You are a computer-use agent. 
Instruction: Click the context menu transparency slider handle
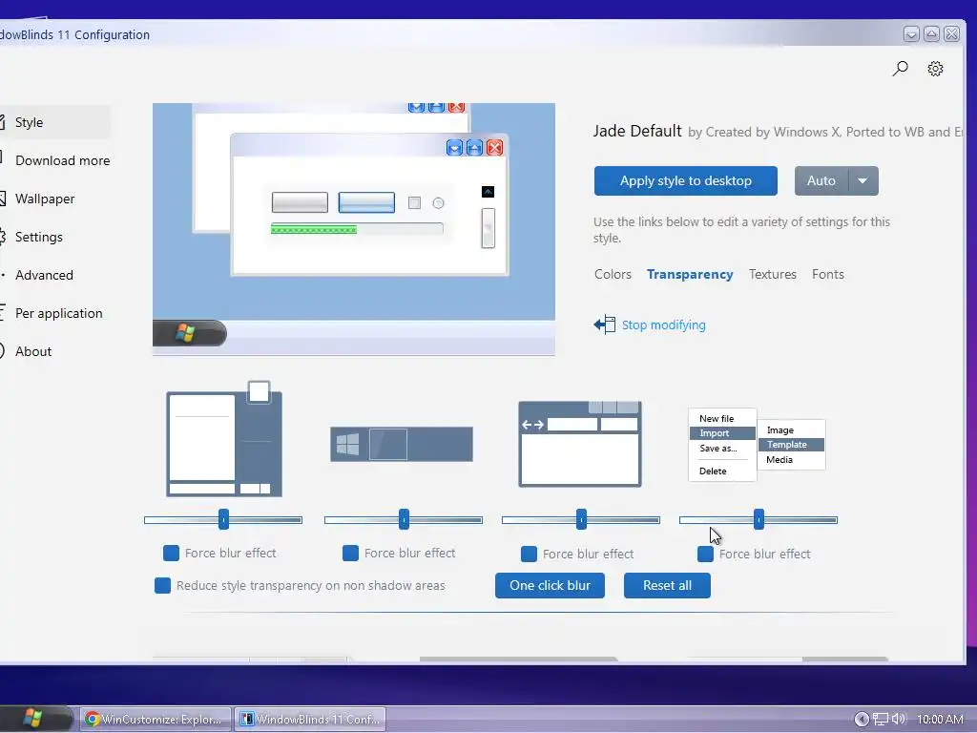[x=759, y=519]
